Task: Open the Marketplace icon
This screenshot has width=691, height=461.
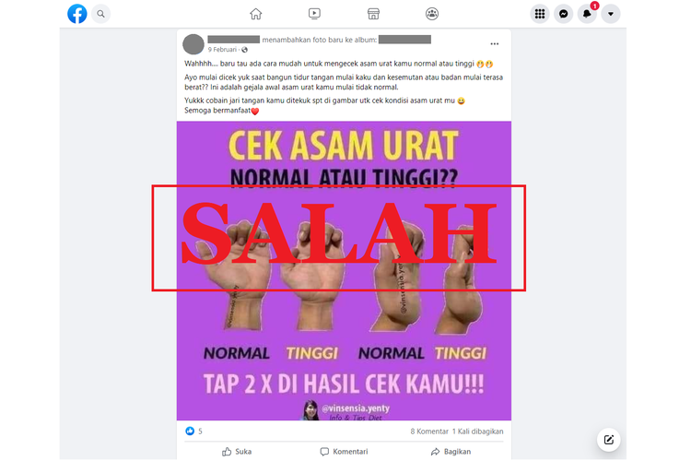Action: pos(373,14)
